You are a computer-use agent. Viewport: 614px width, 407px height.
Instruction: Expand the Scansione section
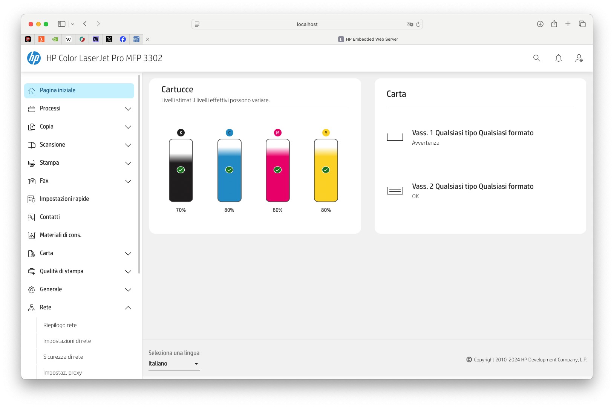[x=128, y=145]
